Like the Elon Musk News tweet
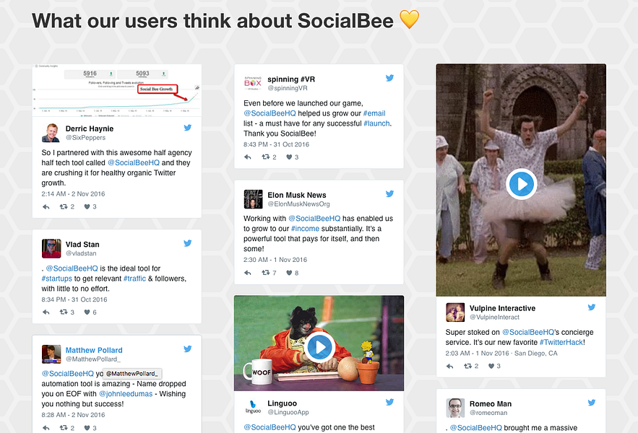 coord(289,273)
